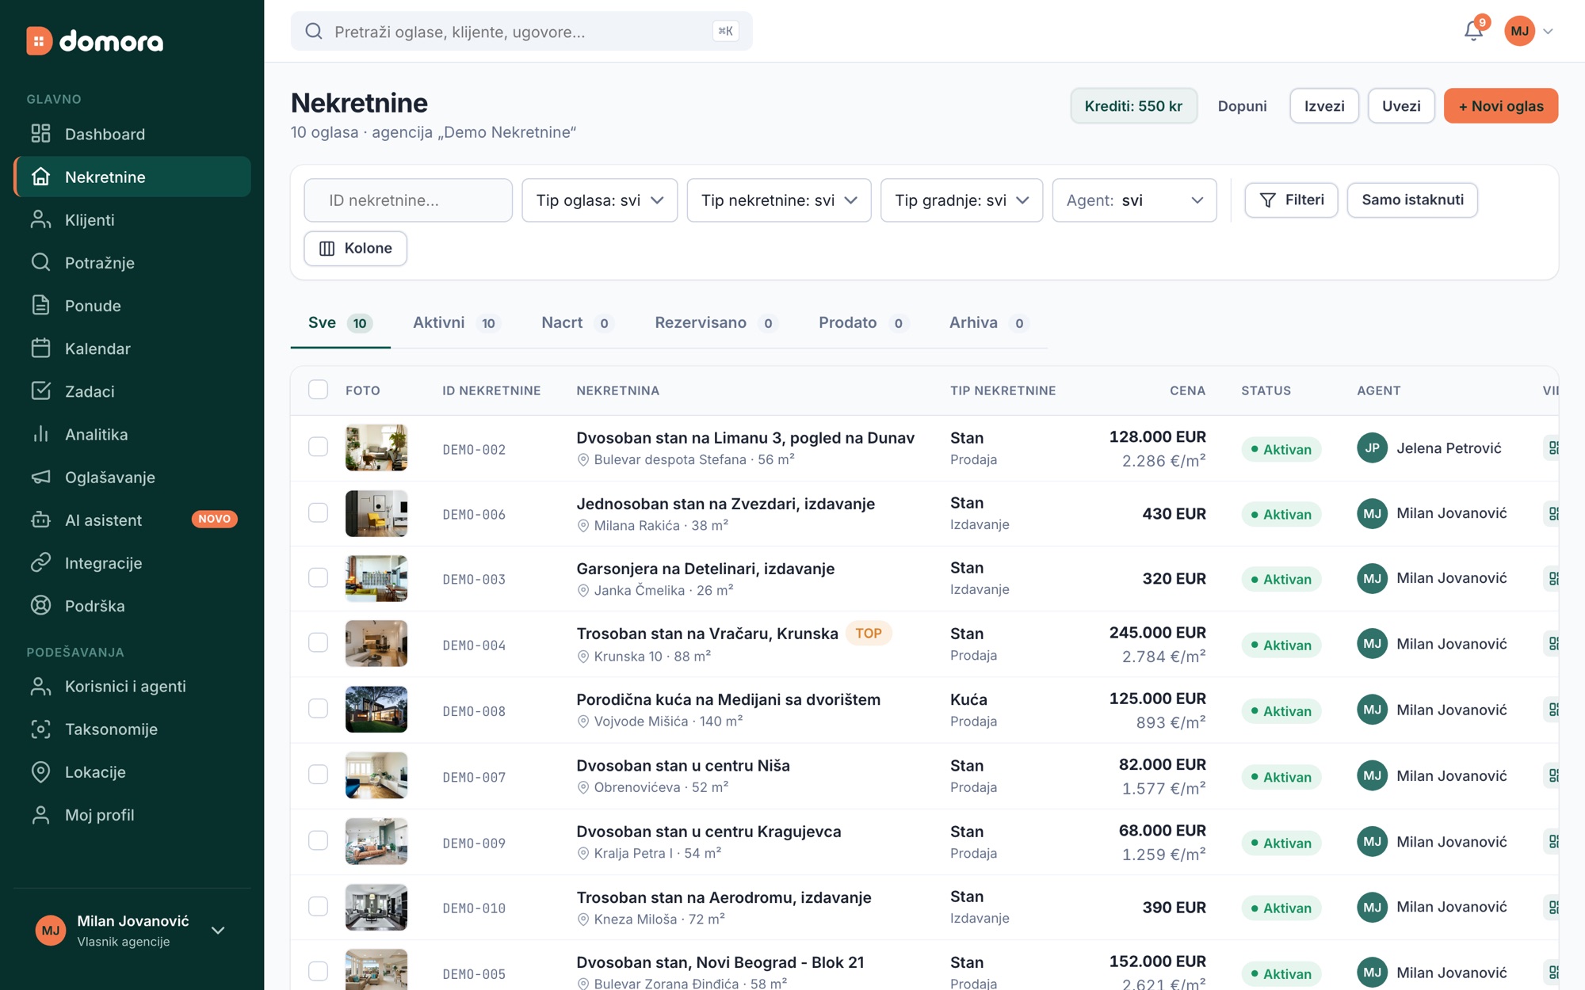Open Taksonomije settings
The height and width of the screenshot is (990, 1585).
132,729
